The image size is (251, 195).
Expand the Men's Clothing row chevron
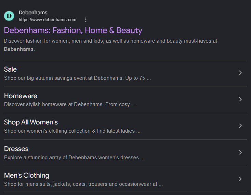[x=240, y=179]
